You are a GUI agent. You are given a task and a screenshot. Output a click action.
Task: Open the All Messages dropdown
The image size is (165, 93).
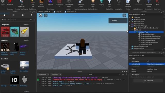pos(43,74)
